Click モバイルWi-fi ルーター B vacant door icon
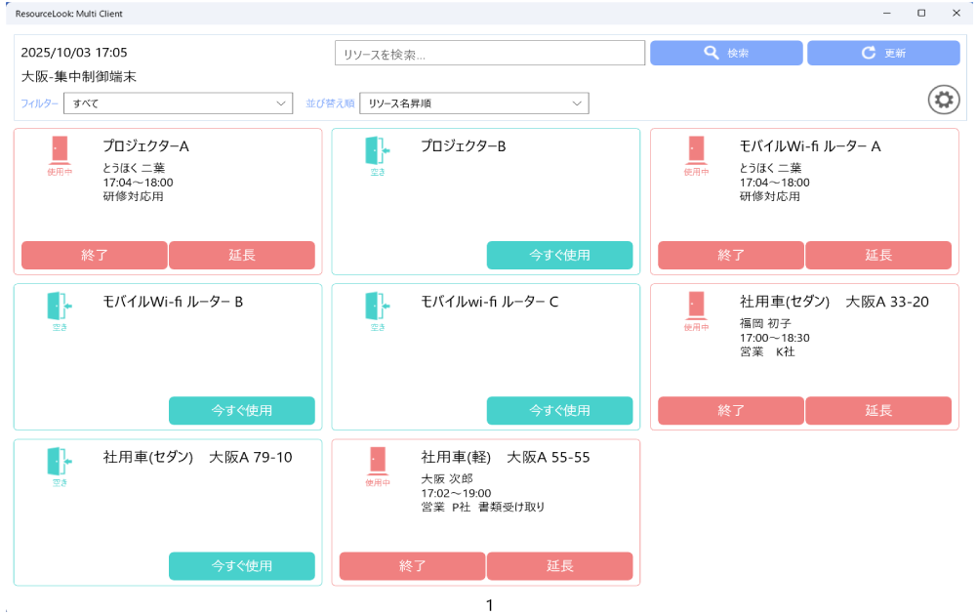The width and height of the screenshot is (977, 615). coord(60,307)
